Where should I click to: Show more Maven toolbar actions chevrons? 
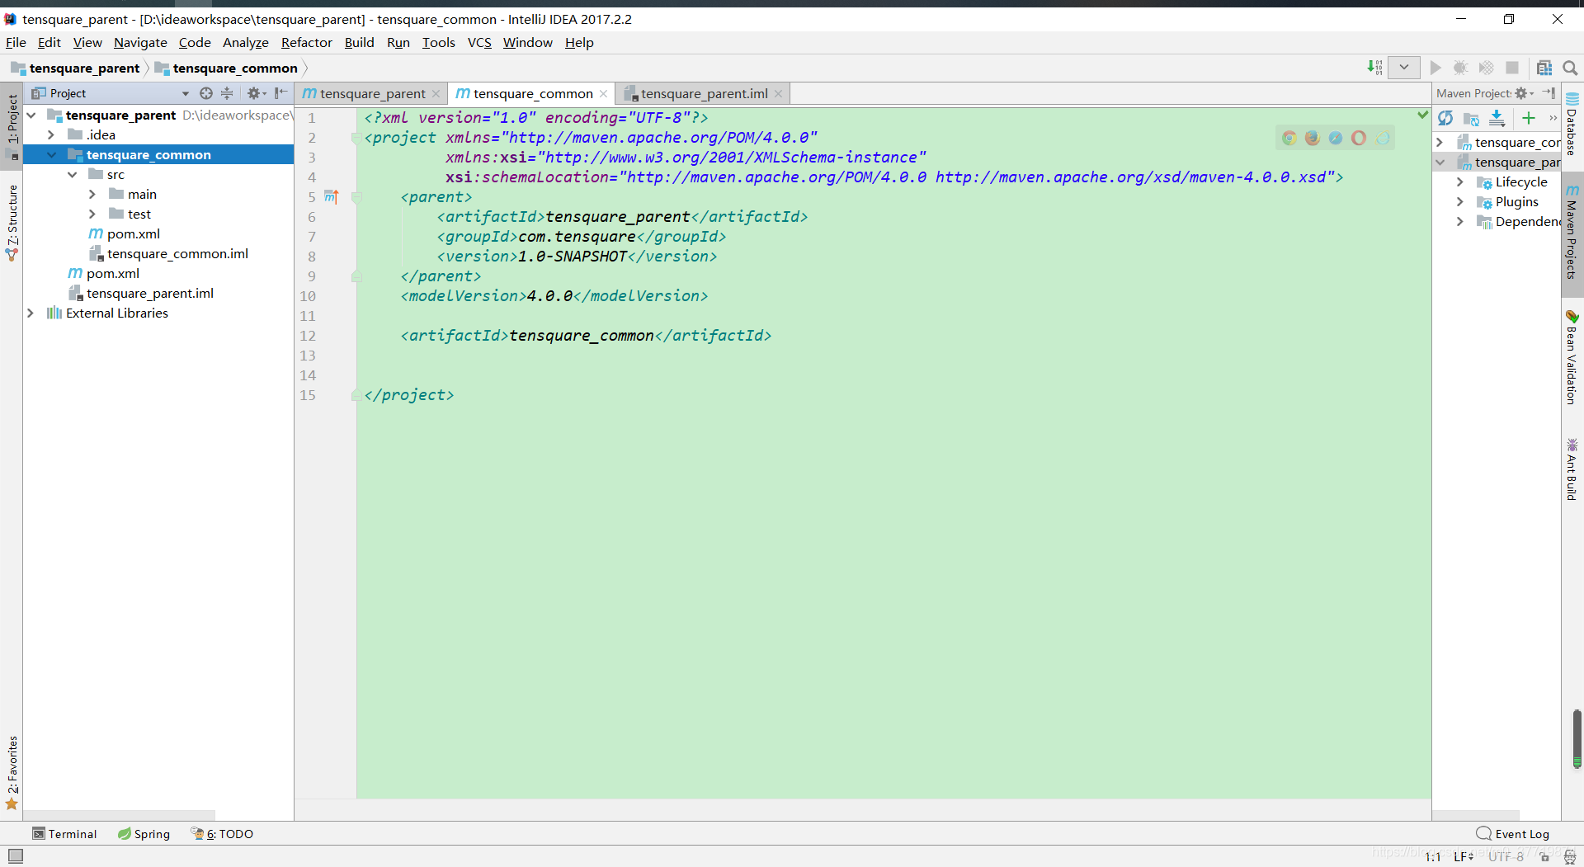click(1553, 118)
